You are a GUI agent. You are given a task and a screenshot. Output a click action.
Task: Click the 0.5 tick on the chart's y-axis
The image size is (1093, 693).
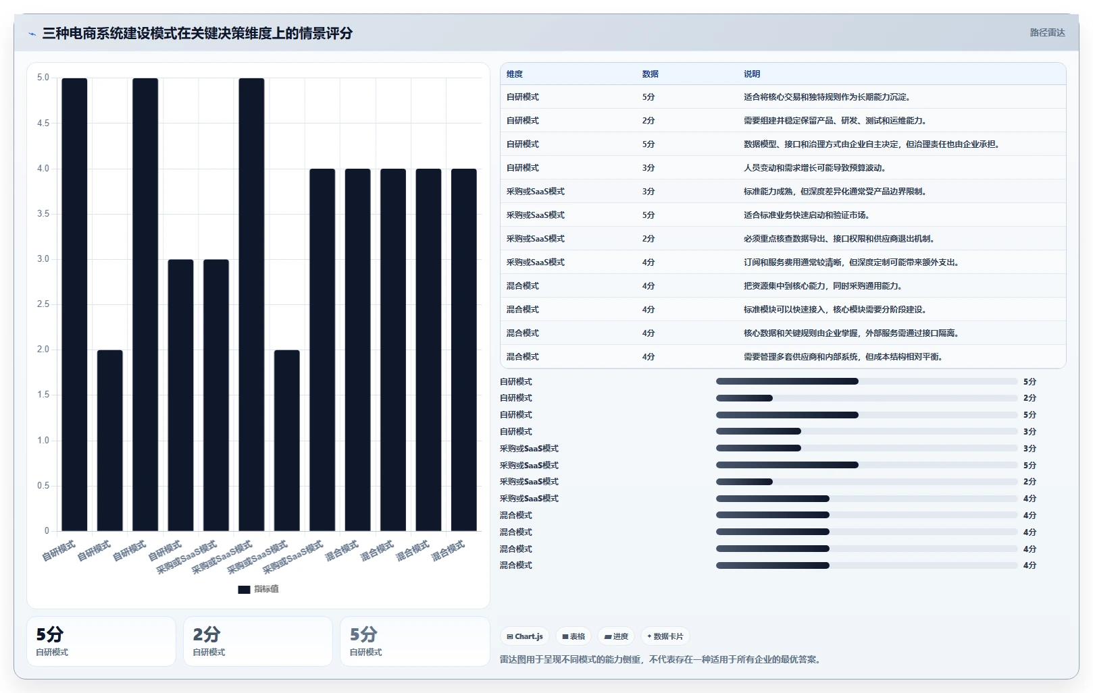point(43,486)
